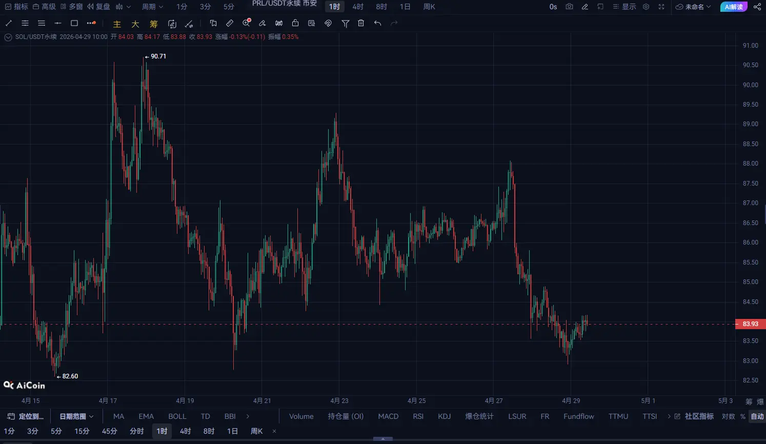766x444 pixels.
Task: Expand more main indicators after BBI
Action: click(248, 416)
